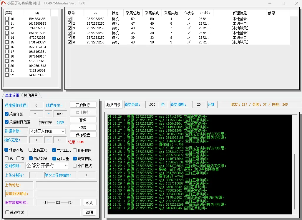Click the 操作延迟 minimum field 3
Image resolution: width=302 pixels, height=220 pixels.
pyautogui.click(x=36, y=140)
